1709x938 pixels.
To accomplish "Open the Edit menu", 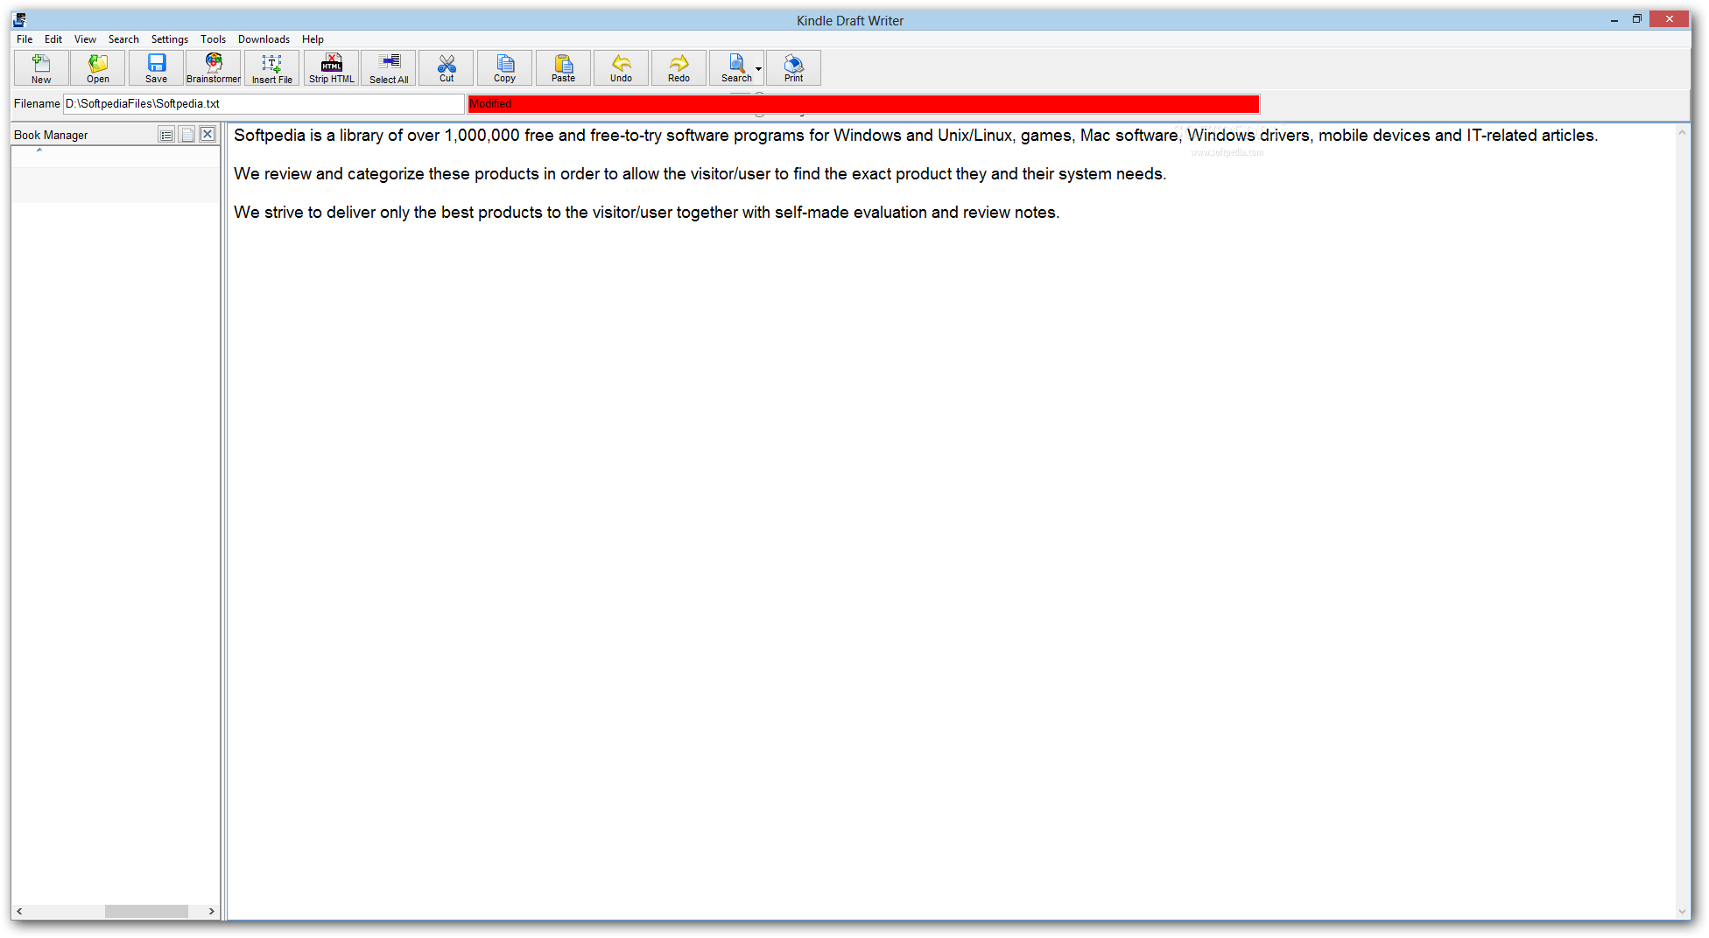I will [53, 39].
